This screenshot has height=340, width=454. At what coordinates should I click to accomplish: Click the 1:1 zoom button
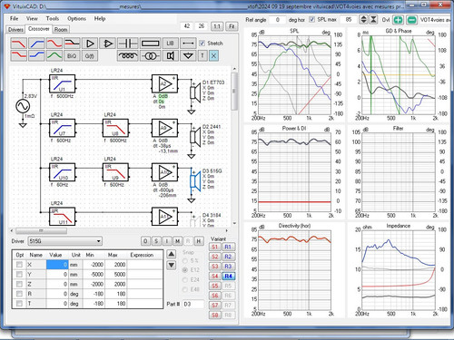pos(217,26)
